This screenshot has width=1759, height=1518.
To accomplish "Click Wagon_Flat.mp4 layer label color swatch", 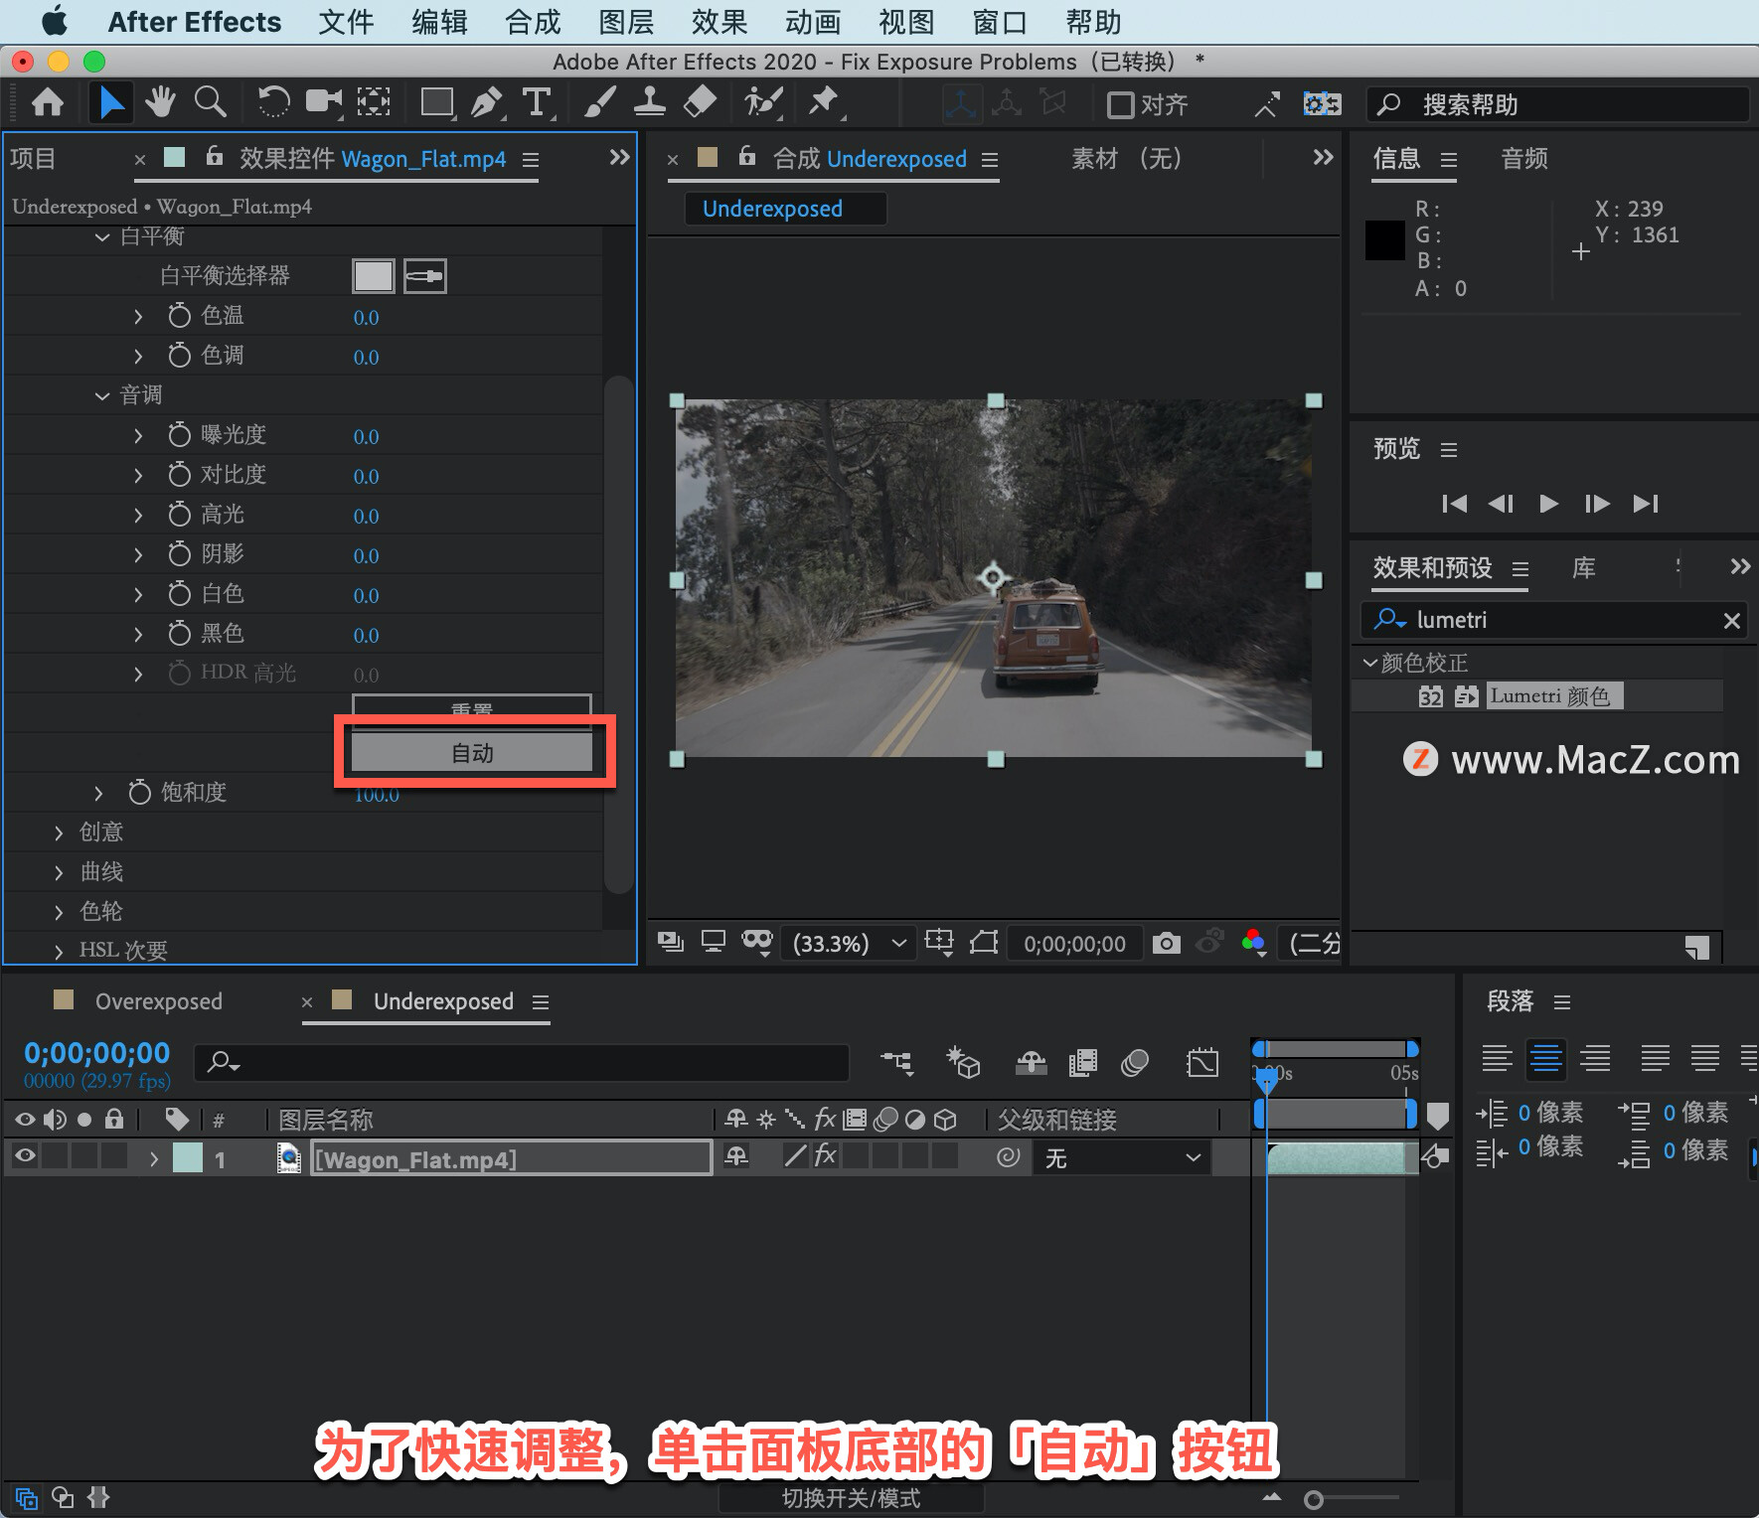I will tap(188, 1157).
